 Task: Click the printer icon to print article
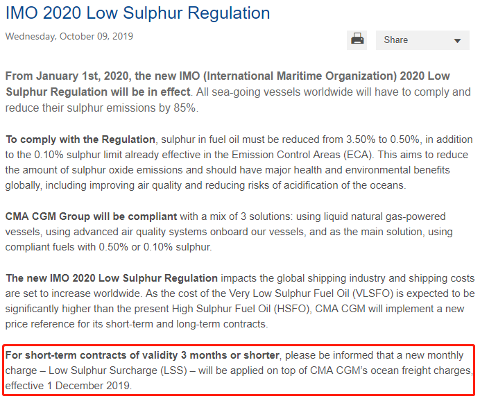pos(357,40)
